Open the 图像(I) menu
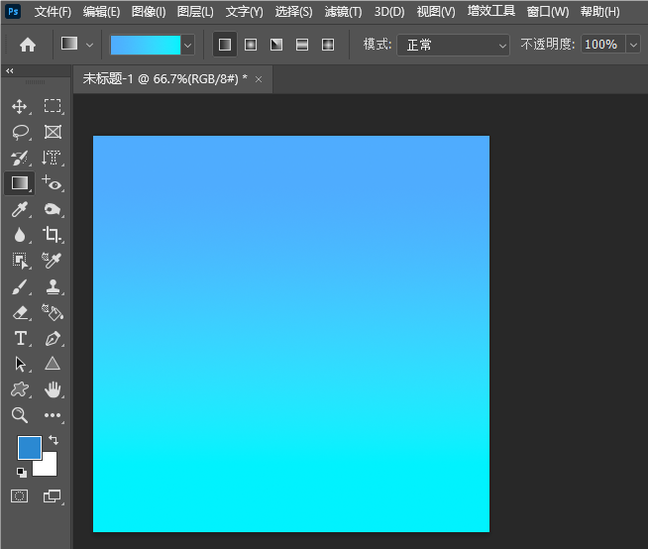 pyautogui.click(x=149, y=12)
